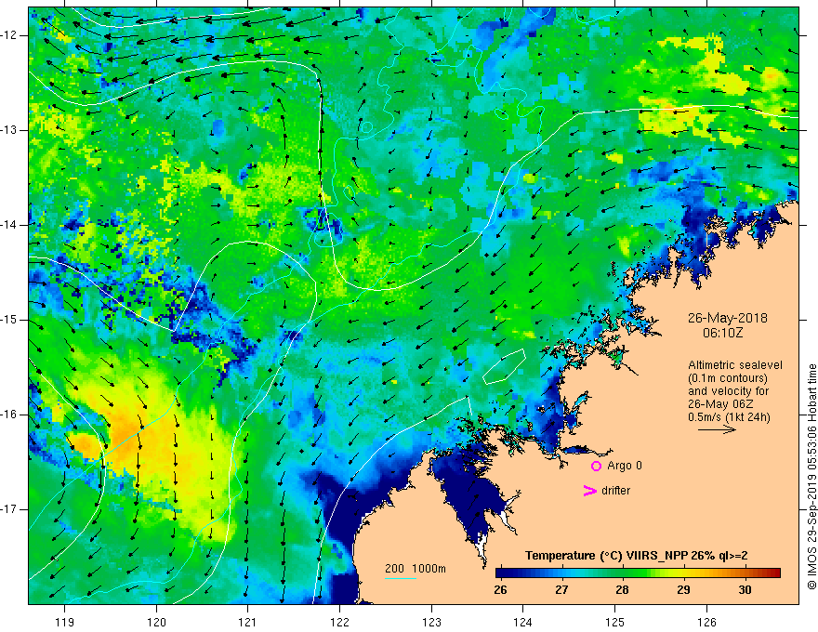Click the colorbar tick label 26
This screenshot has height=632, width=818.
click(500, 590)
